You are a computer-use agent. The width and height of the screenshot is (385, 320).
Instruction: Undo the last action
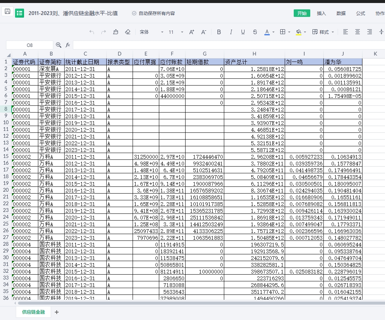click(x=92, y=32)
